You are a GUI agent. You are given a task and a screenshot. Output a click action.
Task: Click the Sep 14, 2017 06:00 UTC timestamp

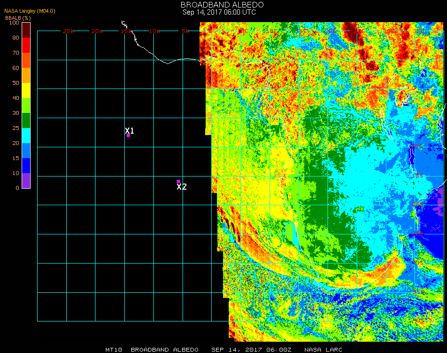pos(219,12)
